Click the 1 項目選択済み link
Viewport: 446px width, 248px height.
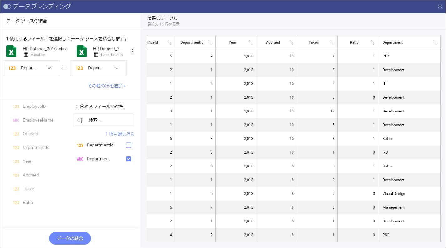tap(120, 134)
